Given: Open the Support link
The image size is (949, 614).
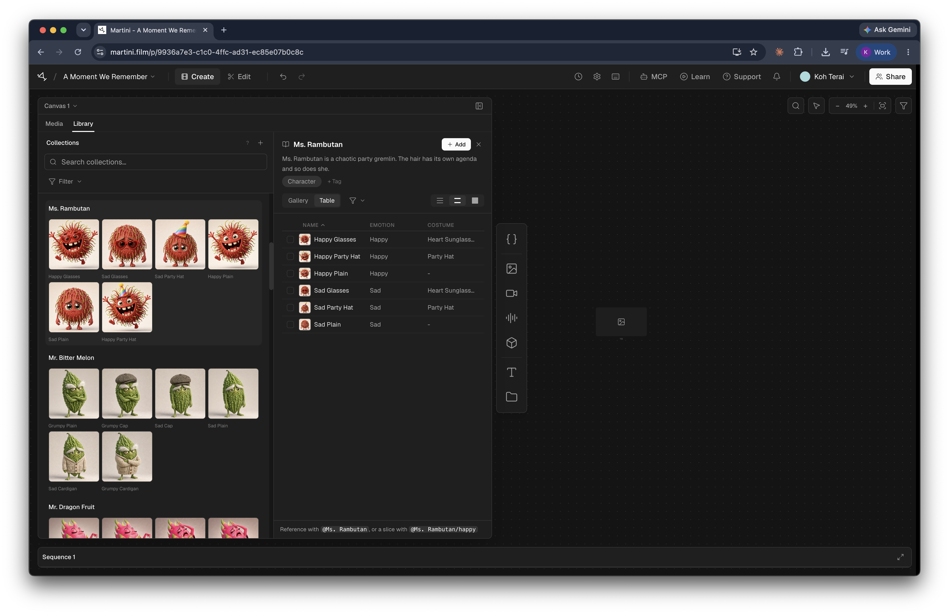Looking at the screenshot, I should tap(742, 77).
